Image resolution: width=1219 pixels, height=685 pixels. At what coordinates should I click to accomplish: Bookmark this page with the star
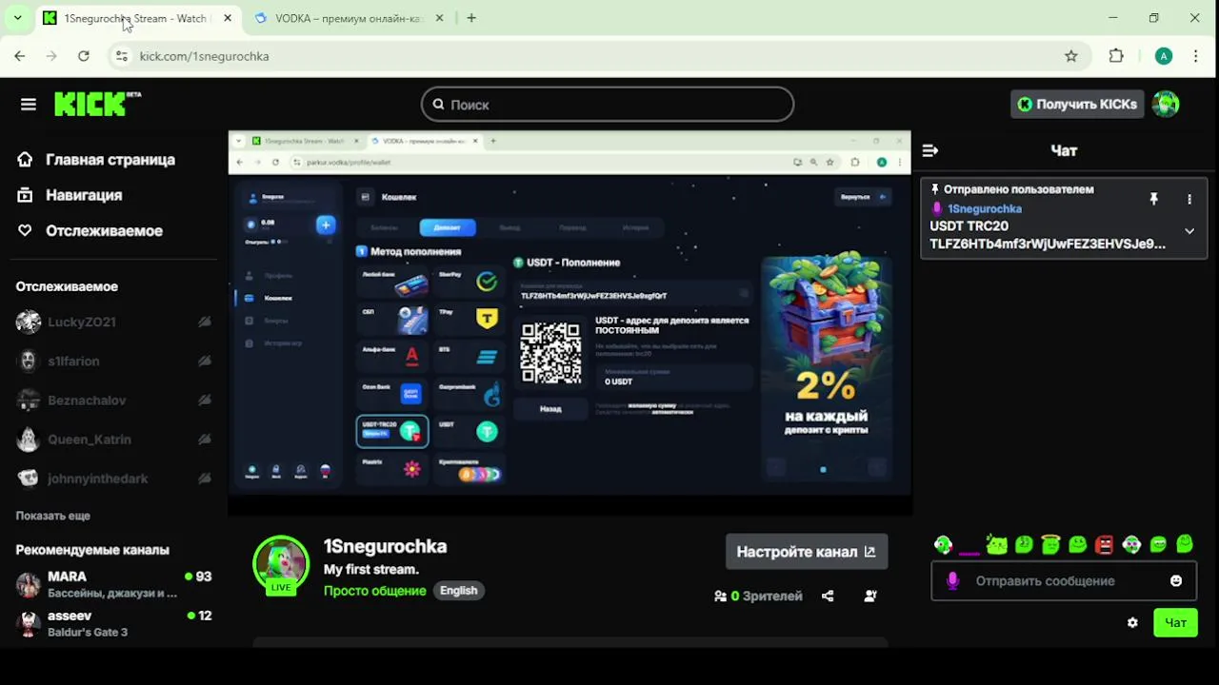coord(1071,56)
